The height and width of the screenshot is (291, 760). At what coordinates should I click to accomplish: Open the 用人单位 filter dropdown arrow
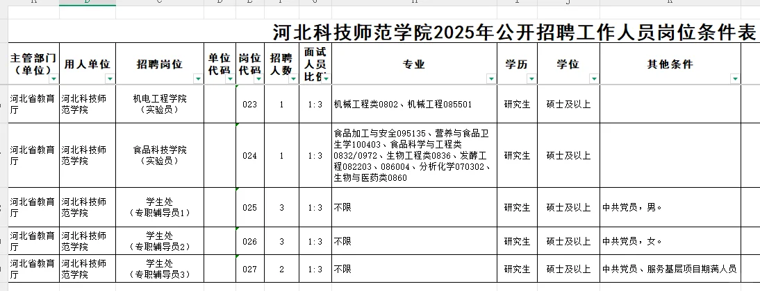point(110,79)
